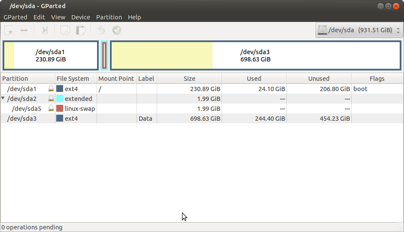Click the Undo last operation icon
Viewport: 404px width, 232px height.
click(x=101, y=30)
